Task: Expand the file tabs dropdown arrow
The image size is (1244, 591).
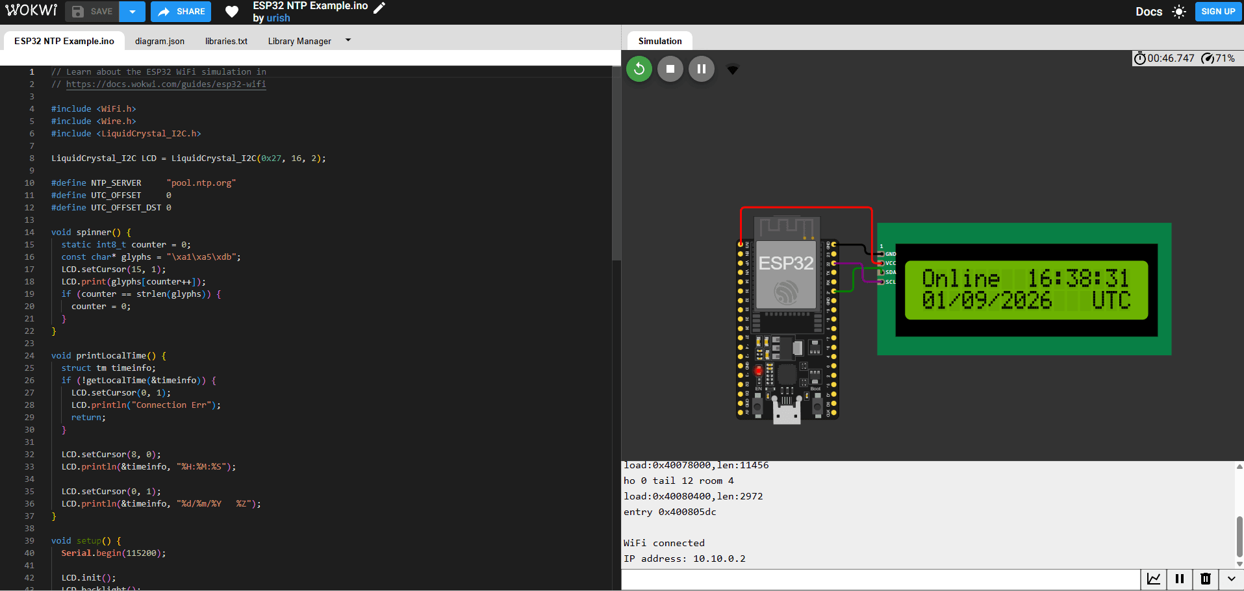Action: click(348, 40)
